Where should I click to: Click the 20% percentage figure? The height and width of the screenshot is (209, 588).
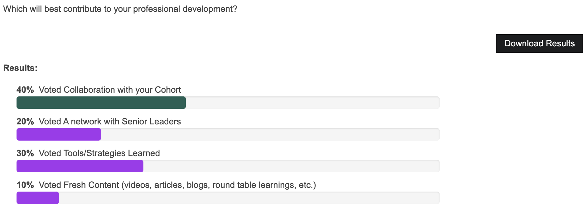click(25, 122)
